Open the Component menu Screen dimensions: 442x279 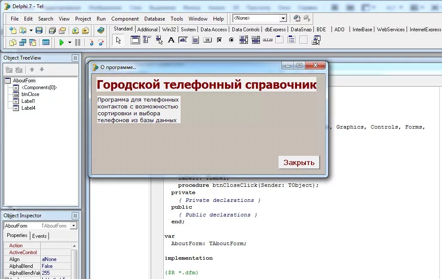click(125, 18)
